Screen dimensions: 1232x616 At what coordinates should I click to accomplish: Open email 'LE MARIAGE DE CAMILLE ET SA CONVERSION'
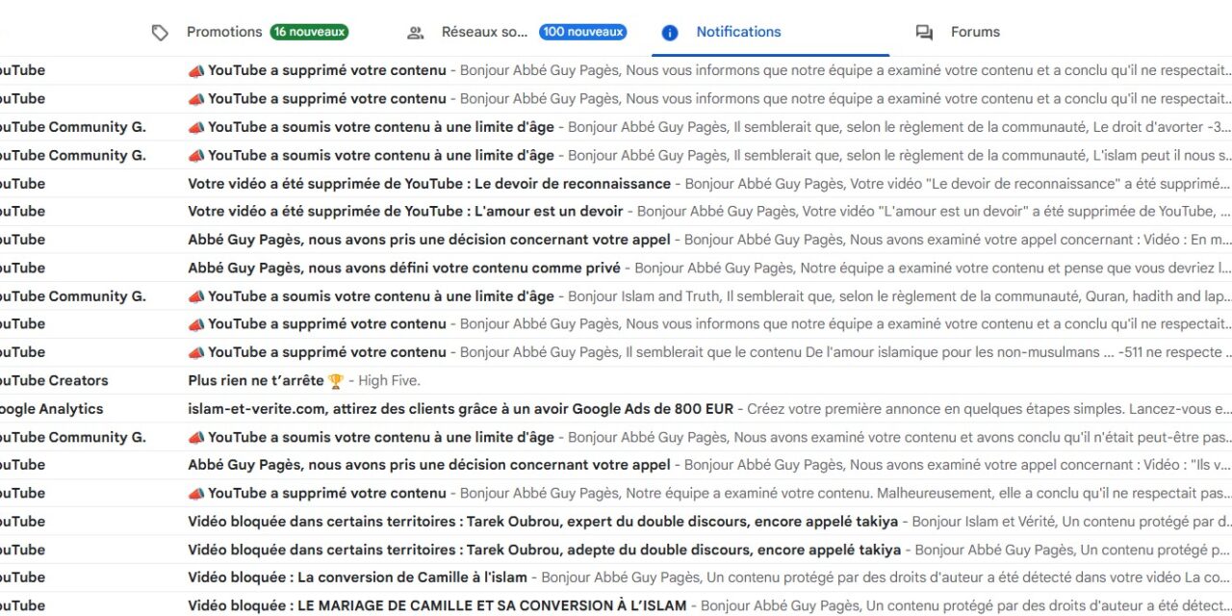[616, 605]
